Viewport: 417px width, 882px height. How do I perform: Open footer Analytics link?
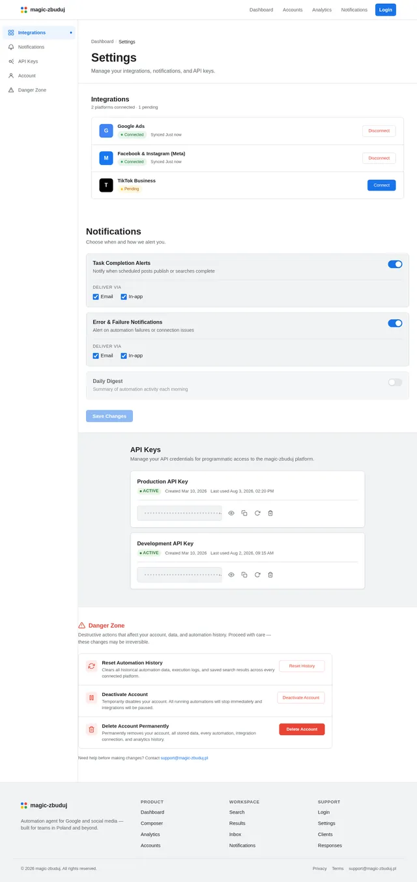pyautogui.click(x=151, y=834)
